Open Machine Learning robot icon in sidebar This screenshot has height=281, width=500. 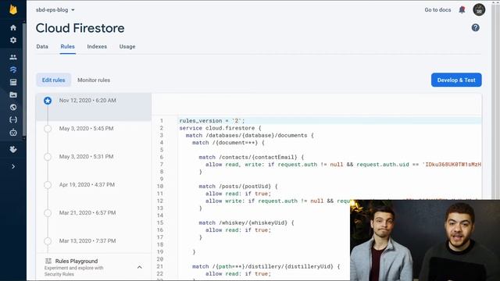tap(13, 132)
